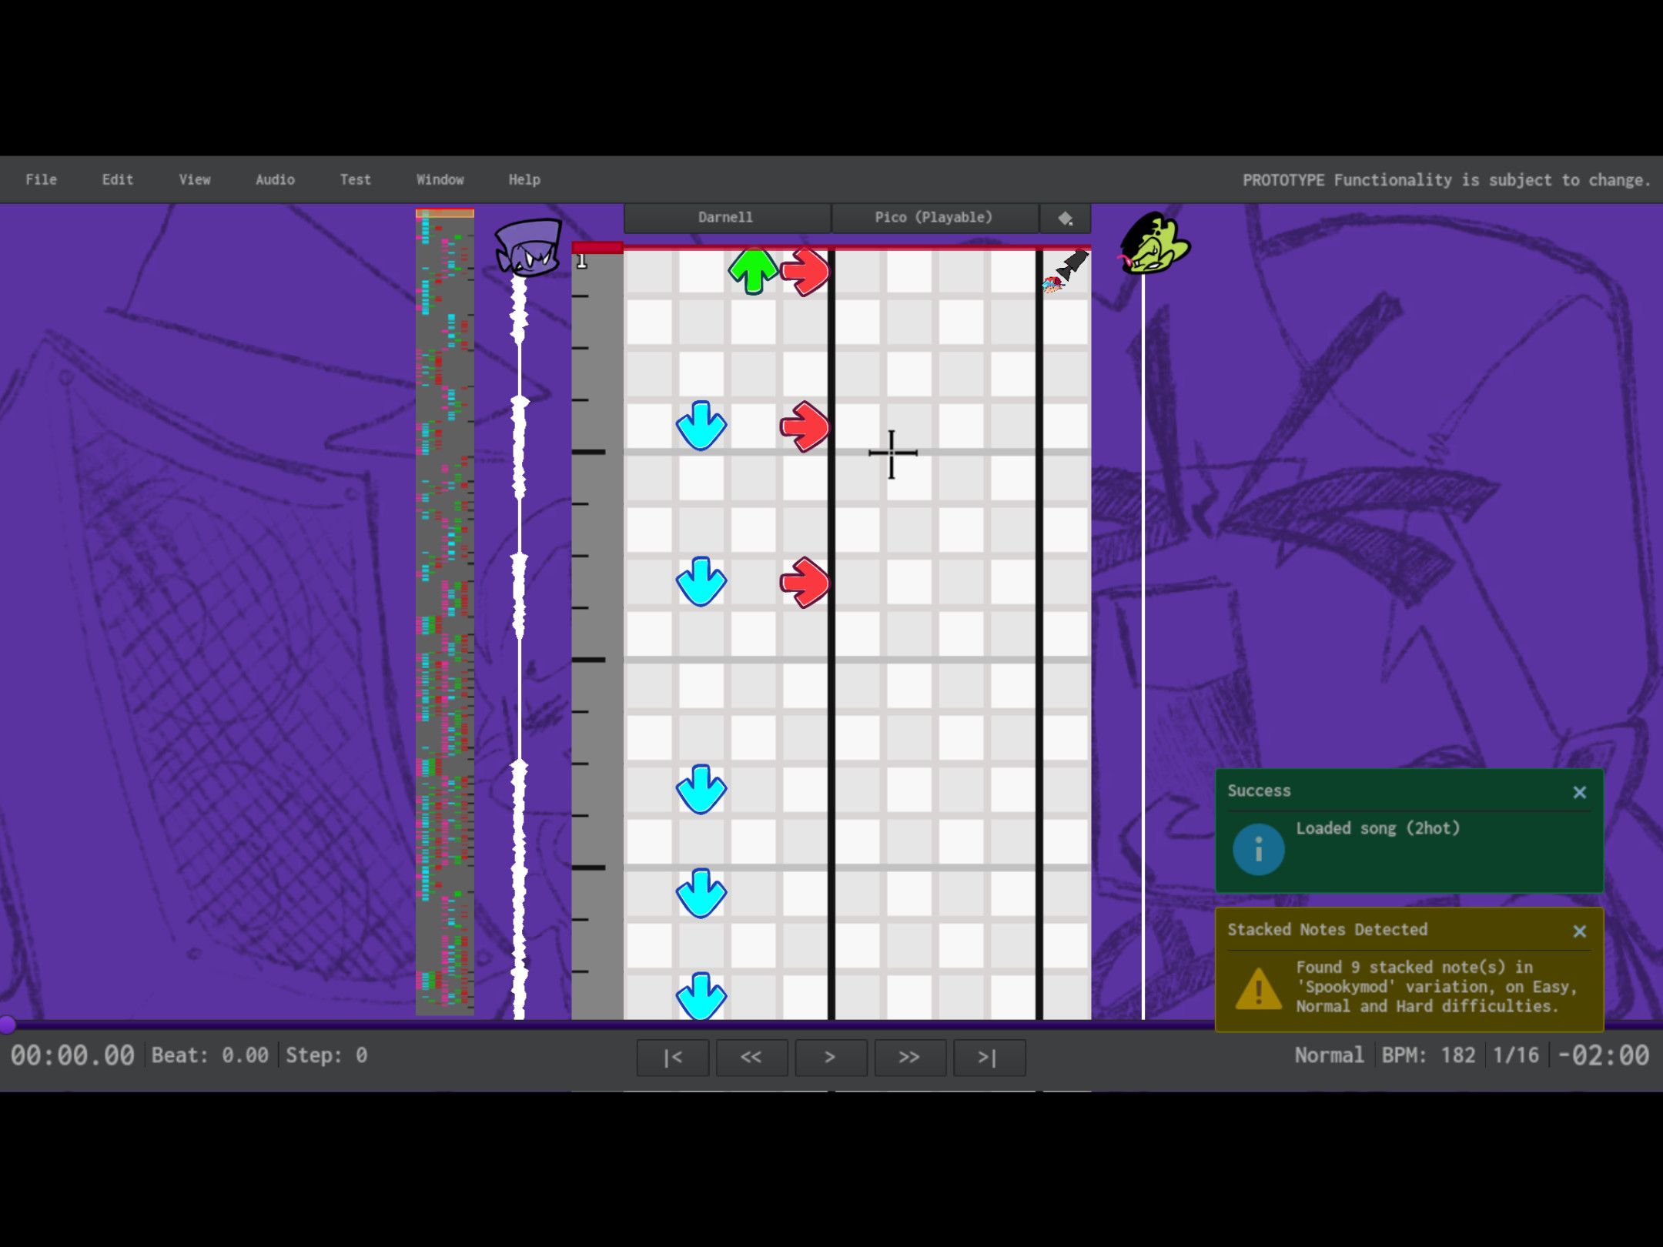The image size is (1663, 1247).
Task: Click the Boyfriend mini icon below the camera event
Action: pyautogui.click(x=1052, y=283)
